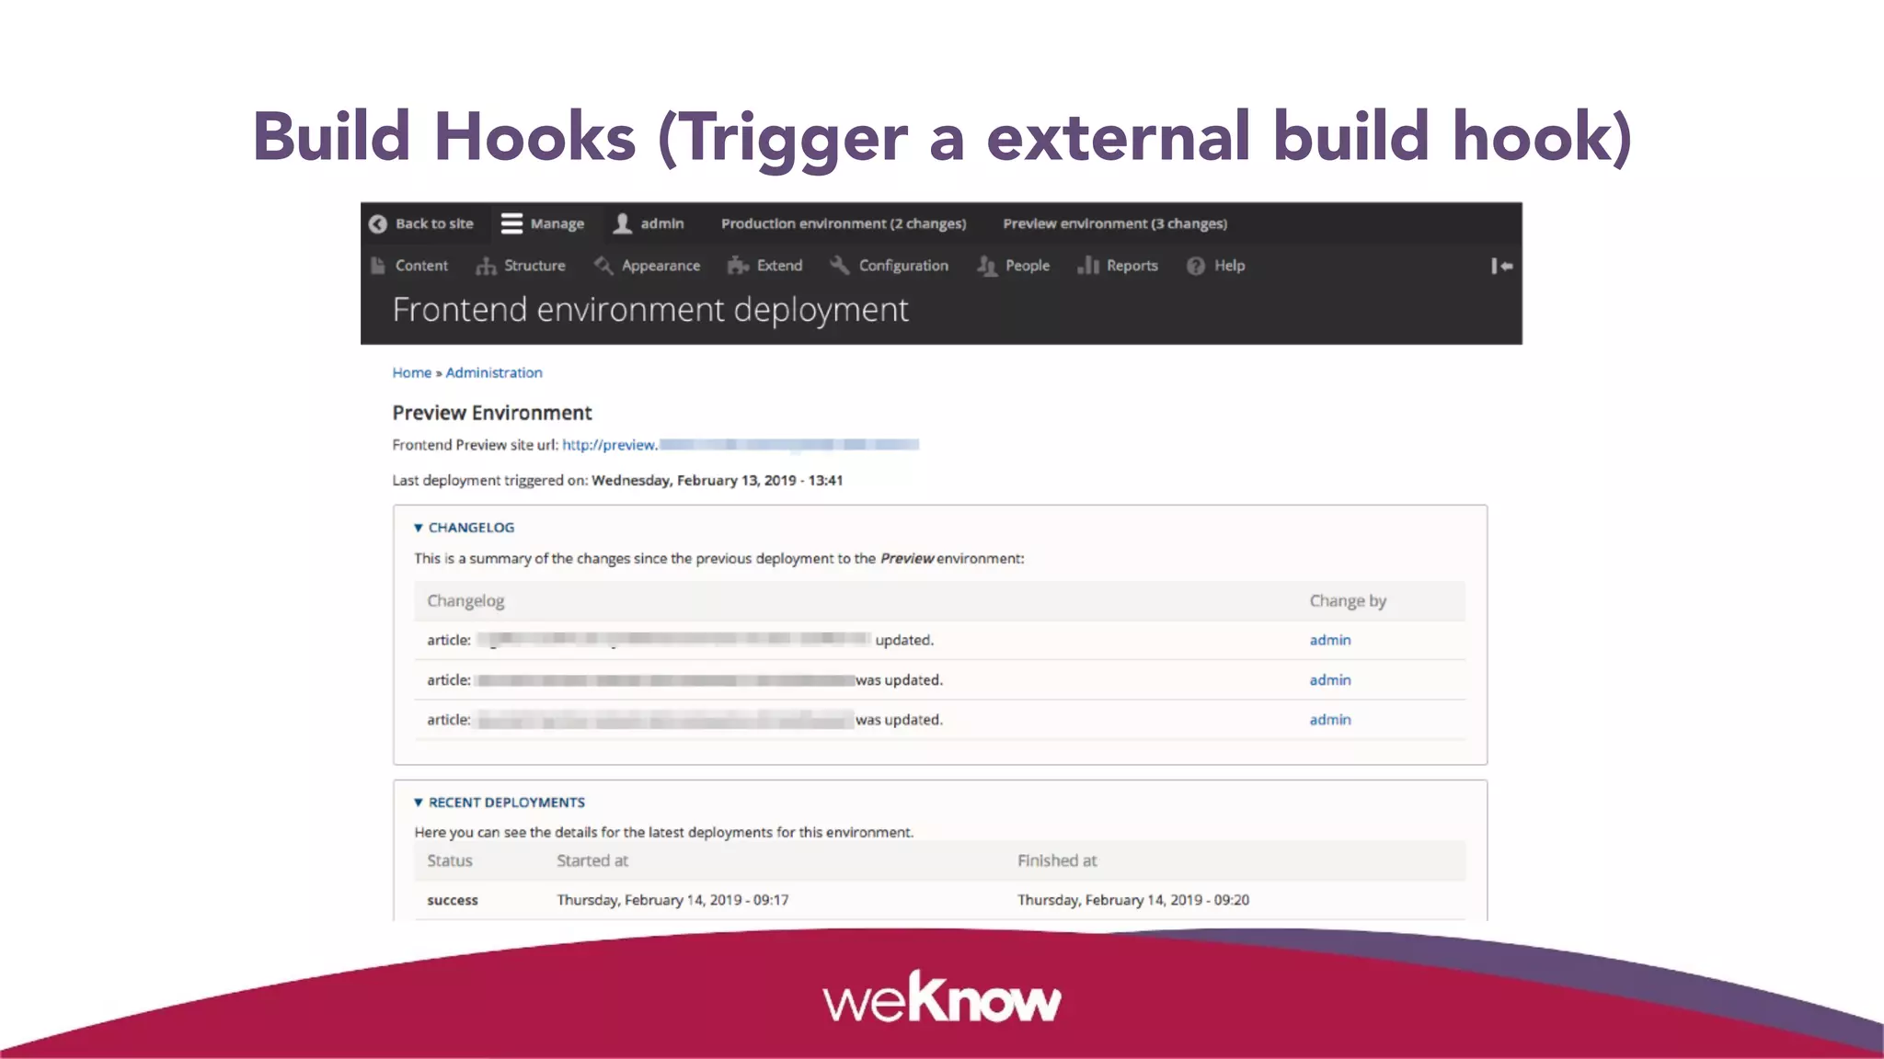Click the admin user icon
Image resolution: width=1884 pixels, height=1059 pixels.
623,223
